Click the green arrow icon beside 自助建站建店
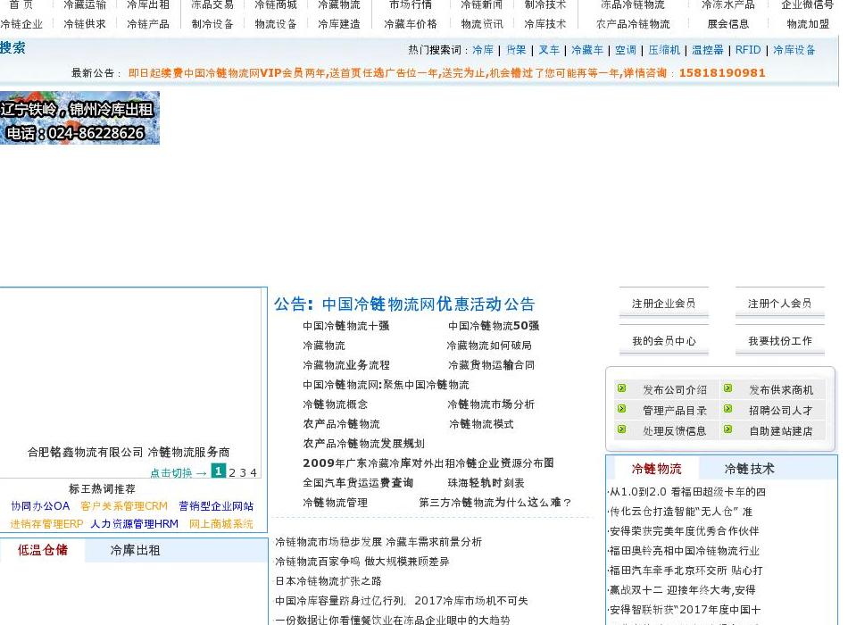 point(727,429)
